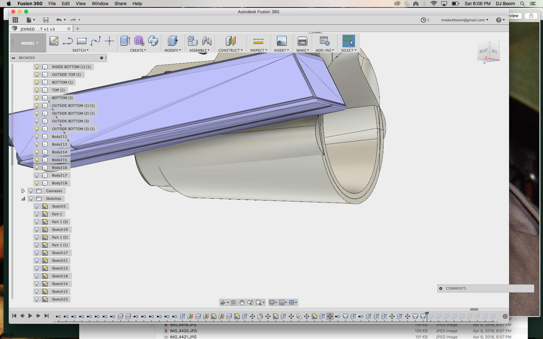Screen dimensions: 543x339
Task: Select the Pan hand navigation tool
Action: (x=242, y=303)
